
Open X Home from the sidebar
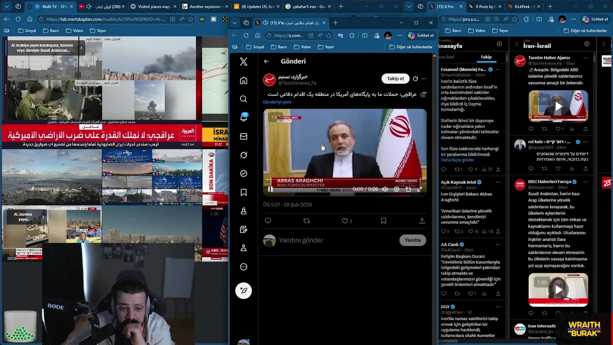[x=243, y=80]
